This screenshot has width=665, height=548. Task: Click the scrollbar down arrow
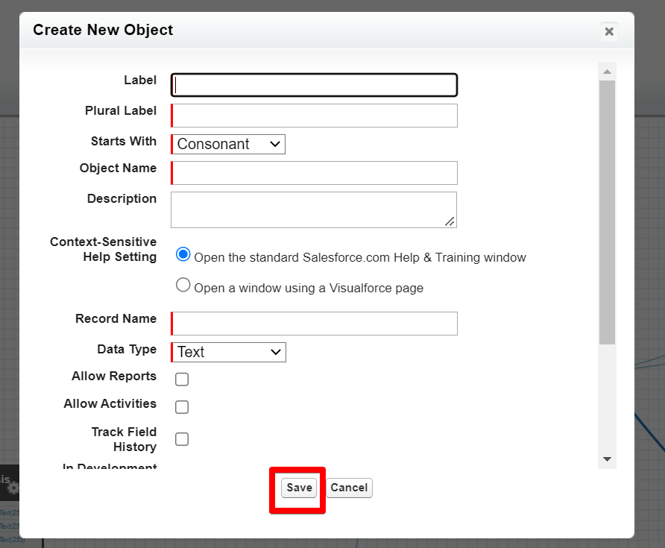(608, 459)
